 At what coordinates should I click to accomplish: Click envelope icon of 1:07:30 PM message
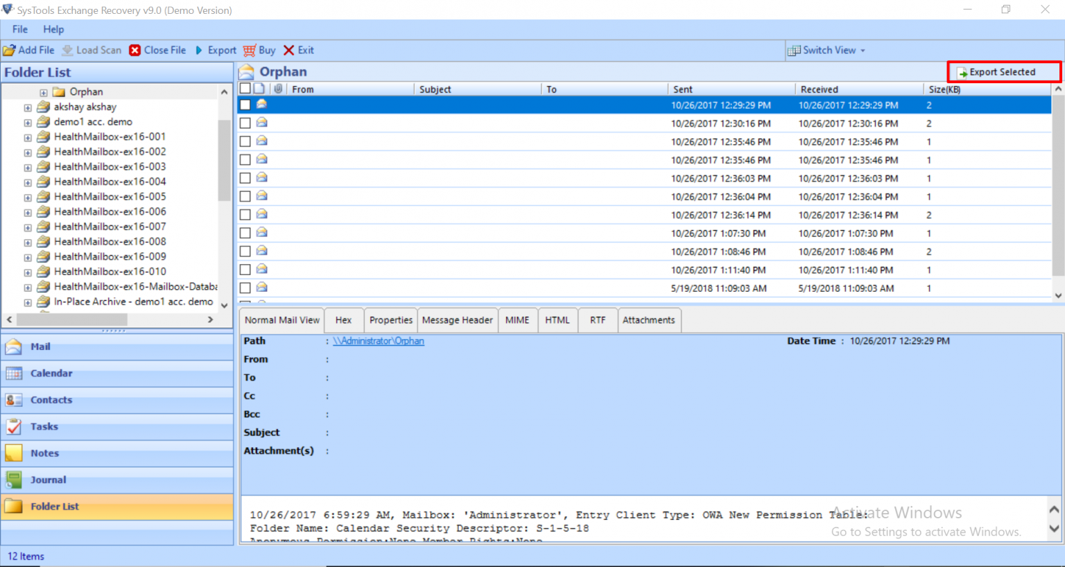coord(261,233)
